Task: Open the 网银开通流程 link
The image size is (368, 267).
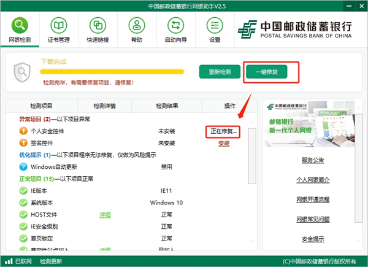Action: 313,199
